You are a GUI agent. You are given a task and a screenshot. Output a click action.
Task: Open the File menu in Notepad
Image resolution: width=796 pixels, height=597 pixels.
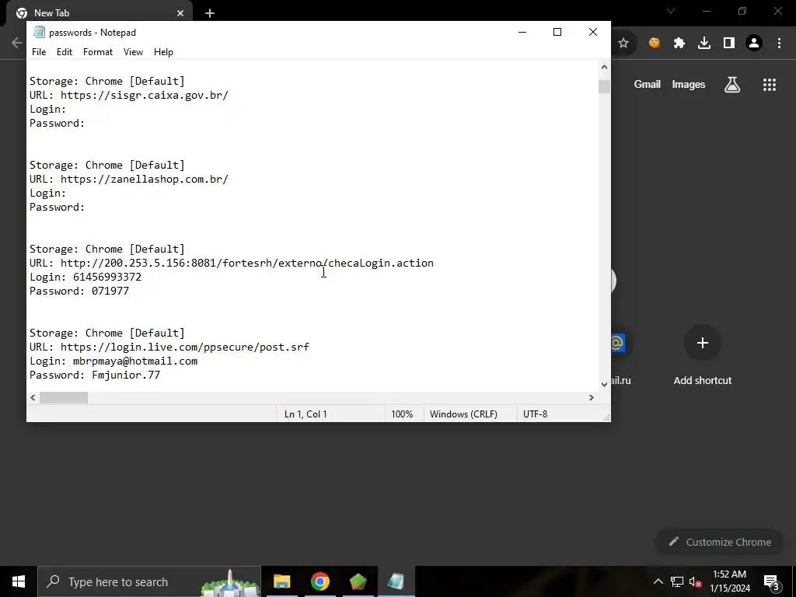pos(39,52)
